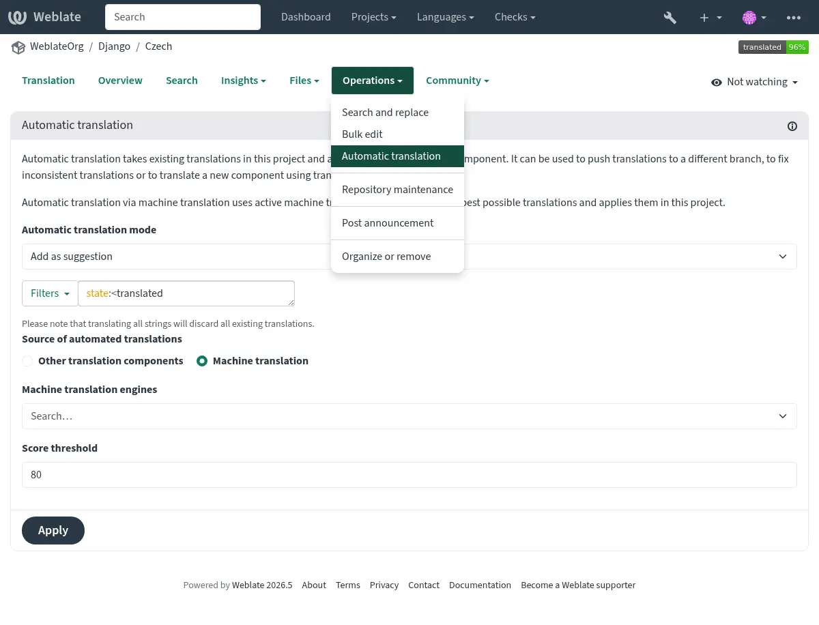The width and height of the screenshot is (819, 625).
Task: Choose Search and replace menu entry
Action: [x=397, y=113]
